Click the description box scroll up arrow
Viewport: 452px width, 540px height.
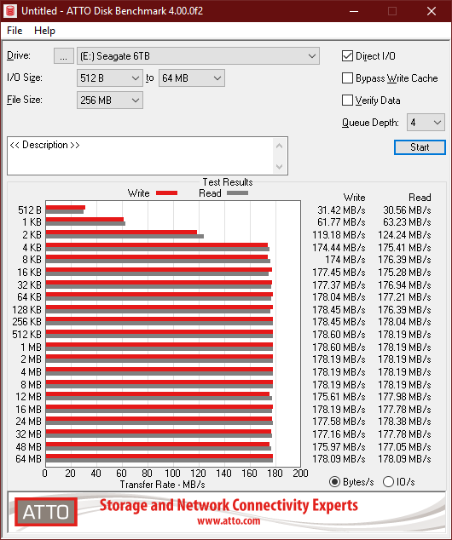(279, 146)
